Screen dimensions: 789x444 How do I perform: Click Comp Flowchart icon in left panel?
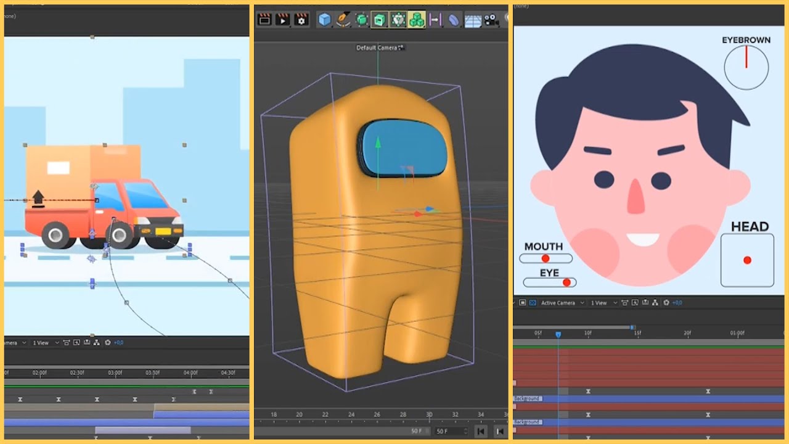(96, 342)
